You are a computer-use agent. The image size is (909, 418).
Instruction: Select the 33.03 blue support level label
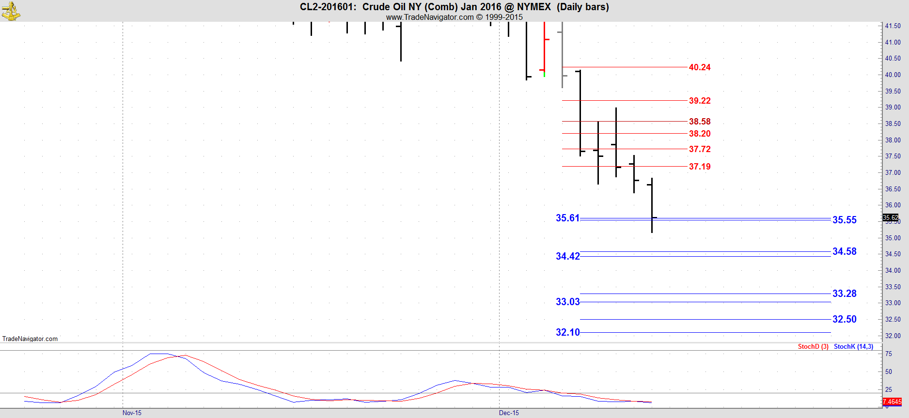pyautogui.click(x=567, y=302)
